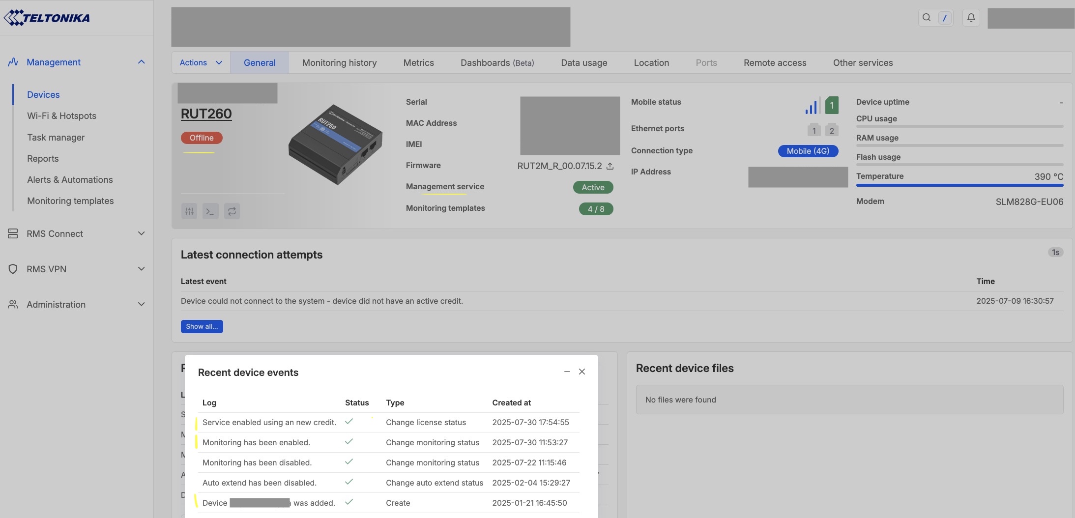Click modem value SLM828G-EU06
This screenshot has height=518, width=1075.
point(1029,201)
